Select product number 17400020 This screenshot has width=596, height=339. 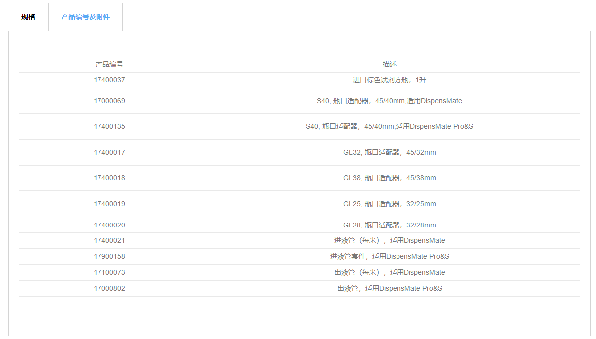point(109,226)
